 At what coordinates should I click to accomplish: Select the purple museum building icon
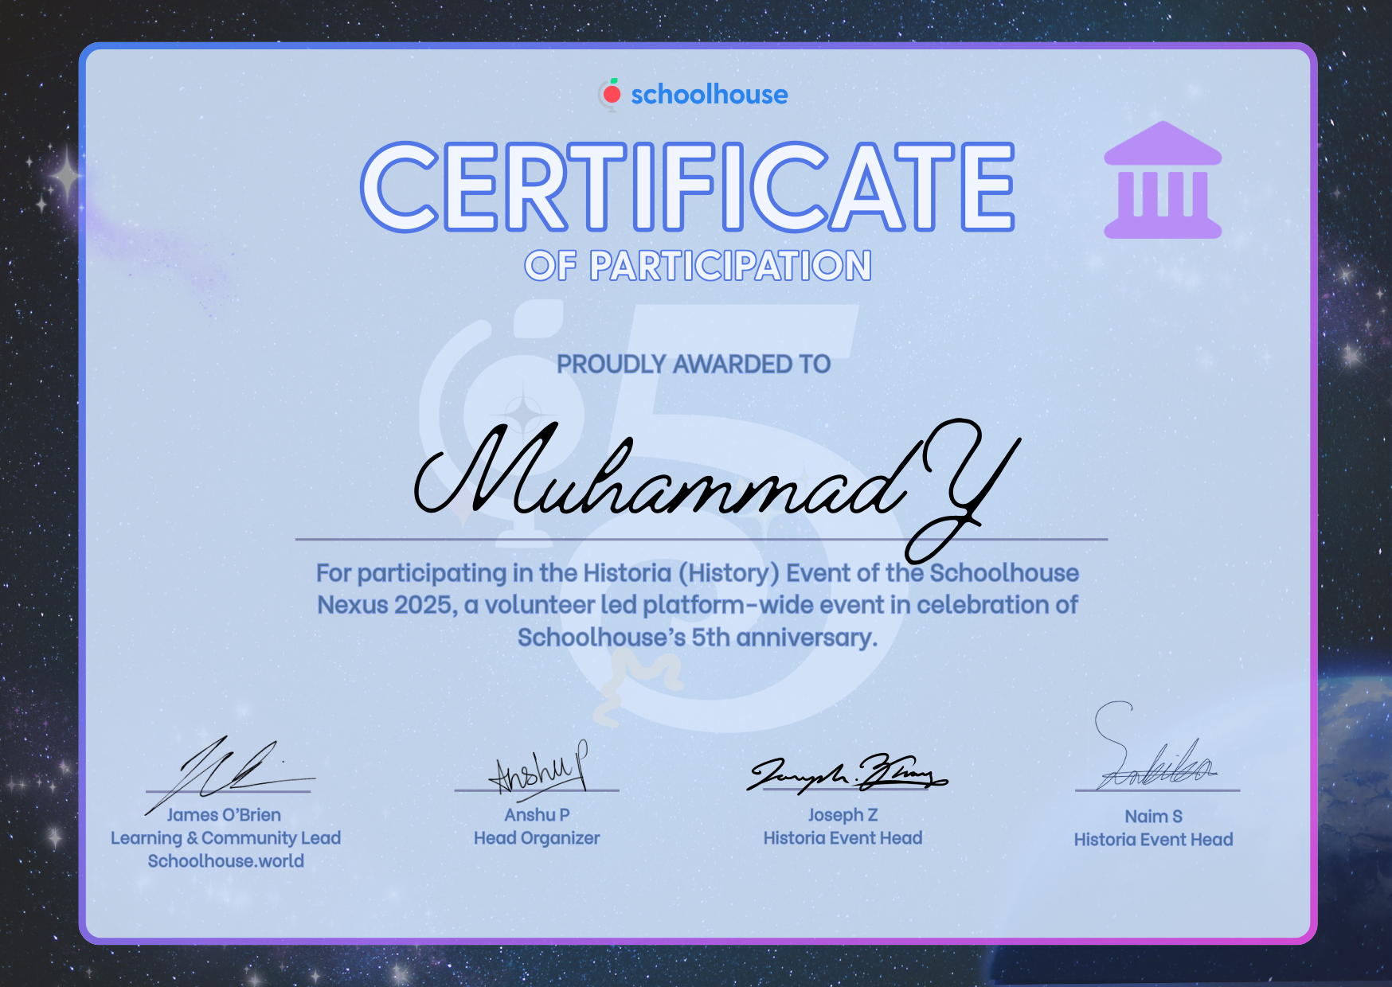(1161, 179)
